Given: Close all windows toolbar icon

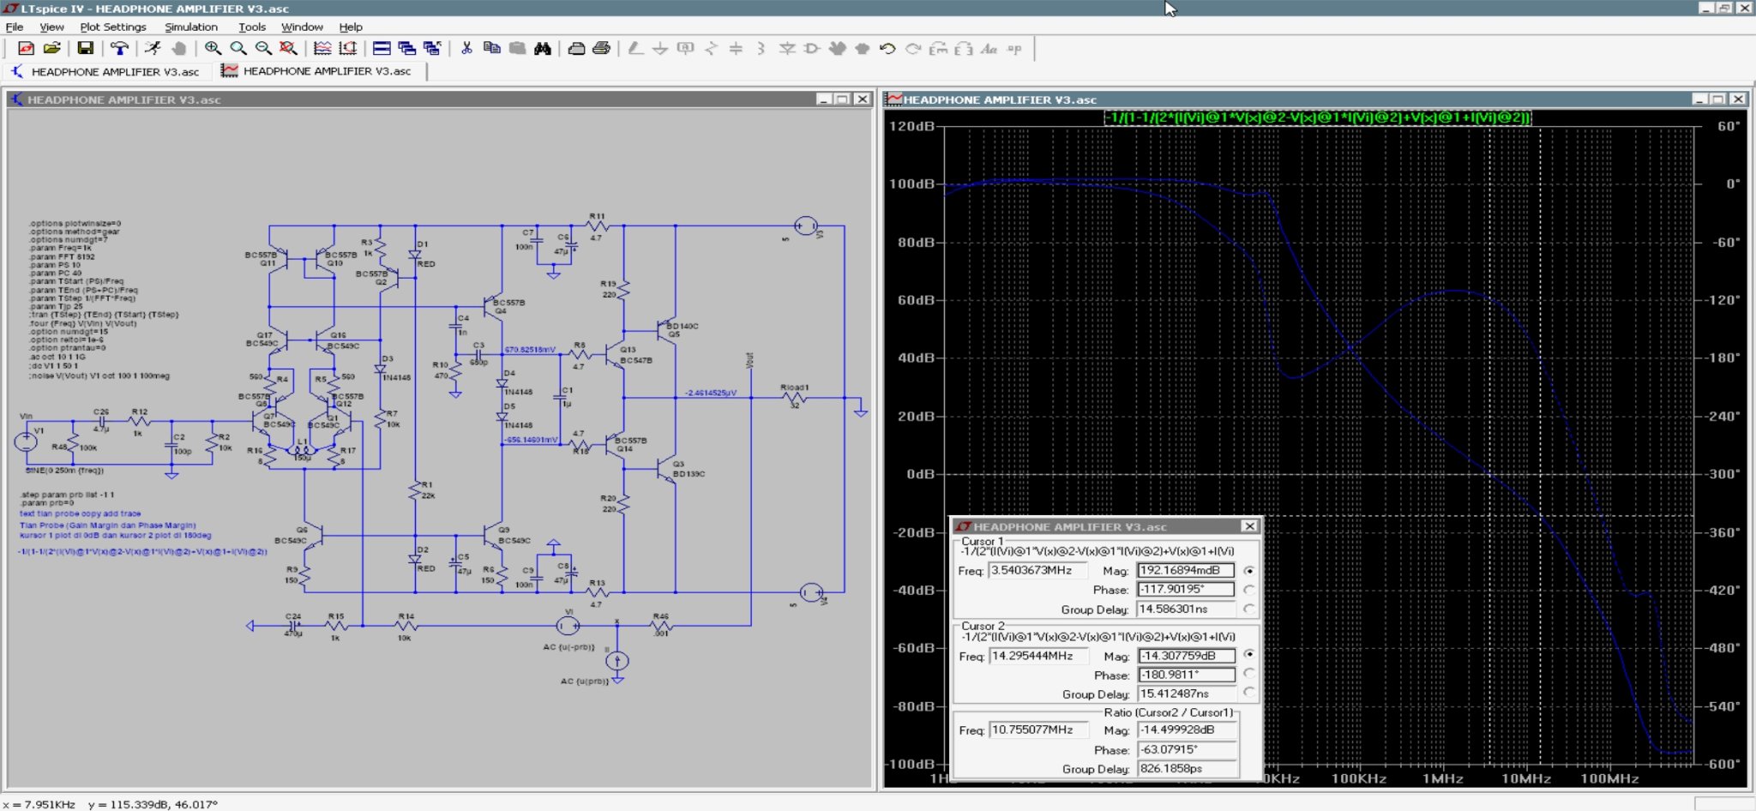Looking at the screenshot, I should 432,49.
